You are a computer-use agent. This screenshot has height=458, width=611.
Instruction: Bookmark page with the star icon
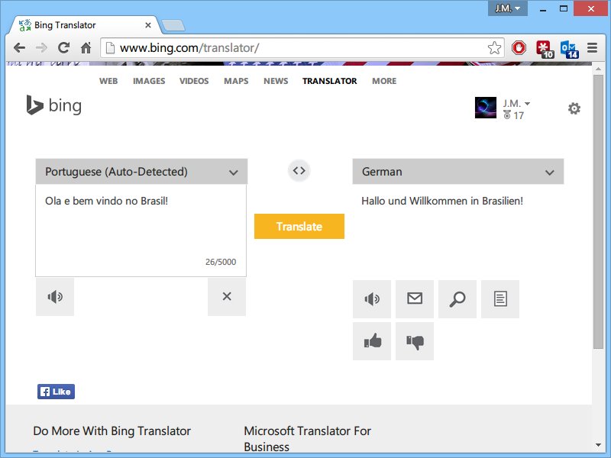coord(494,48)
